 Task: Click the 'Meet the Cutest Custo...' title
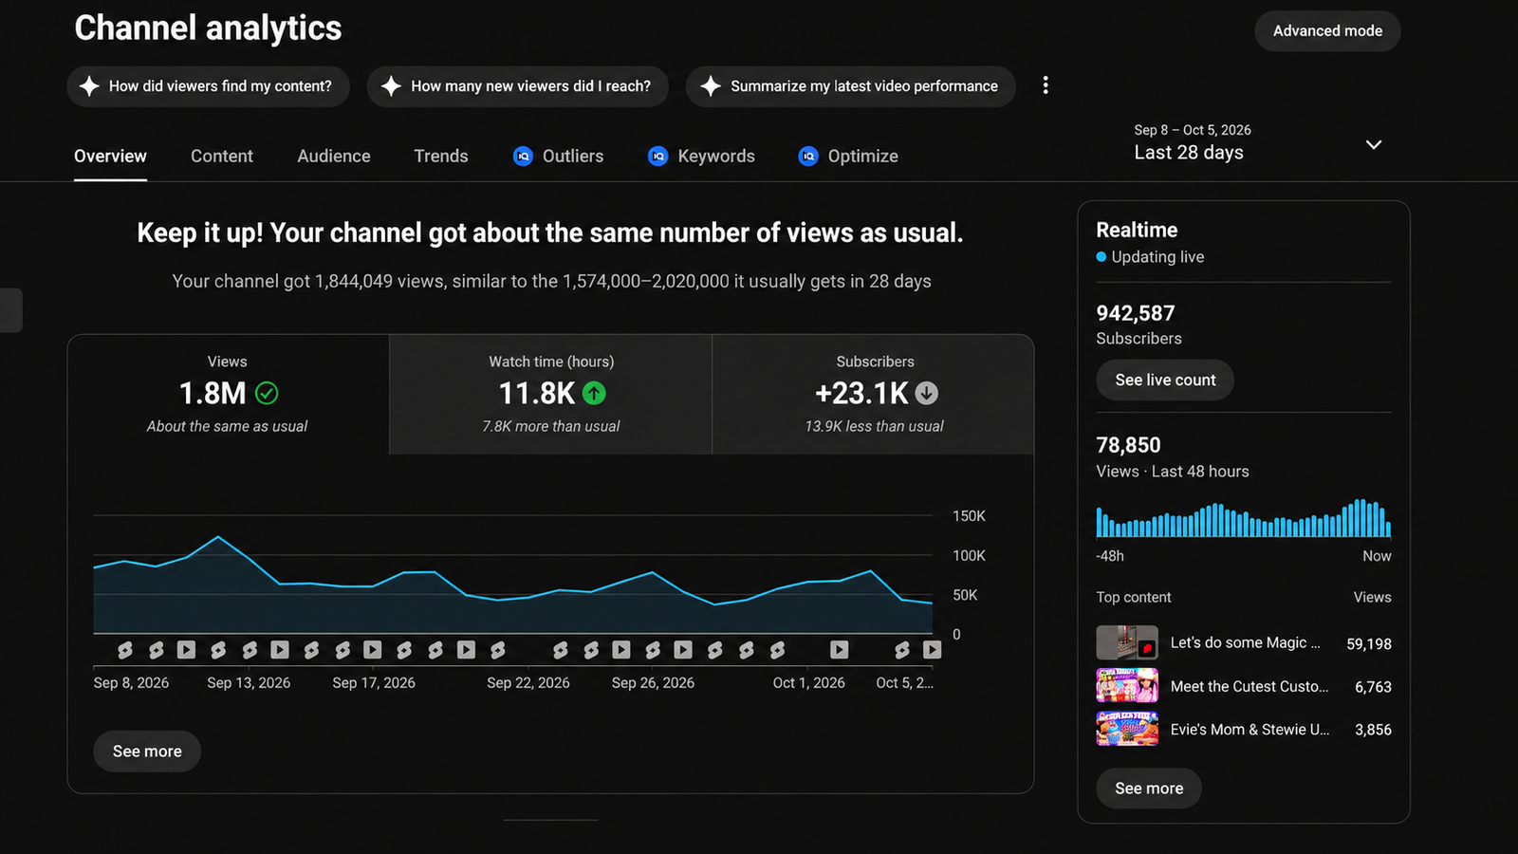coord(1250,686)
